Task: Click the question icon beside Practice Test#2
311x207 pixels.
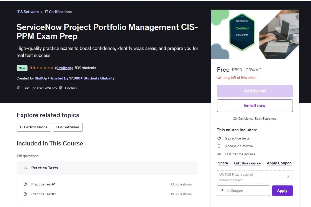Action: (25, 194)
